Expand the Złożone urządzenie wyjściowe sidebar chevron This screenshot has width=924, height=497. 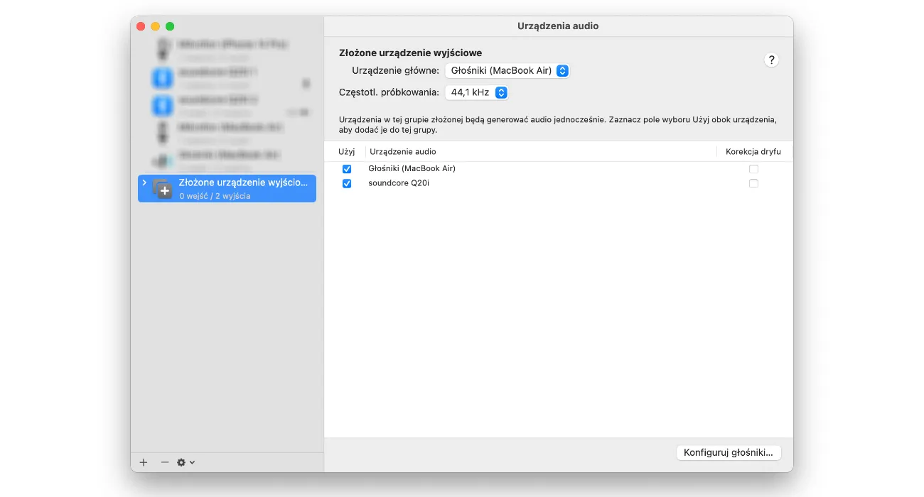tap(144, 182)
